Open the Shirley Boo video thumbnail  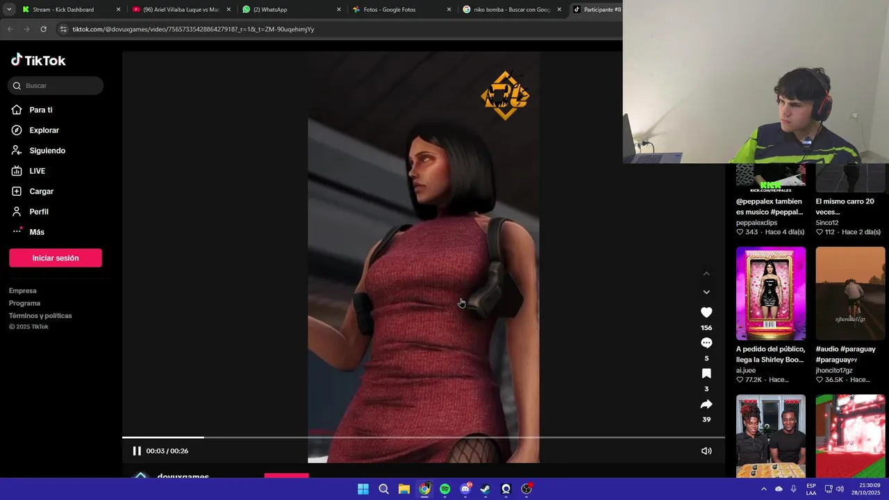point(771,293)
